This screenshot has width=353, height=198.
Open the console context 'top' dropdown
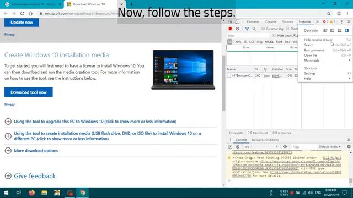click(261, 147)
